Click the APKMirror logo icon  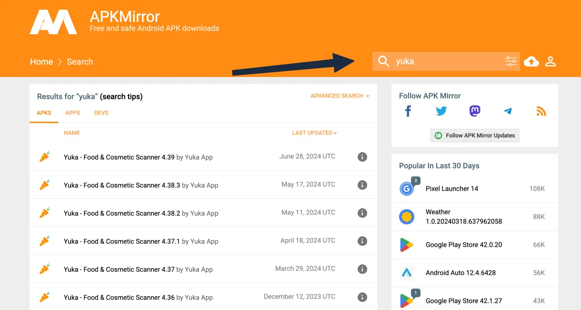tap(53, 22)
